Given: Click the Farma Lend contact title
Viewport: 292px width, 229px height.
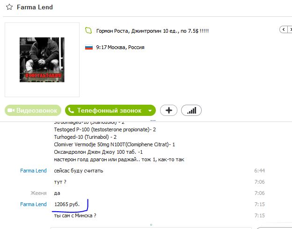Looking at the screenshot, I should [35, 7].
